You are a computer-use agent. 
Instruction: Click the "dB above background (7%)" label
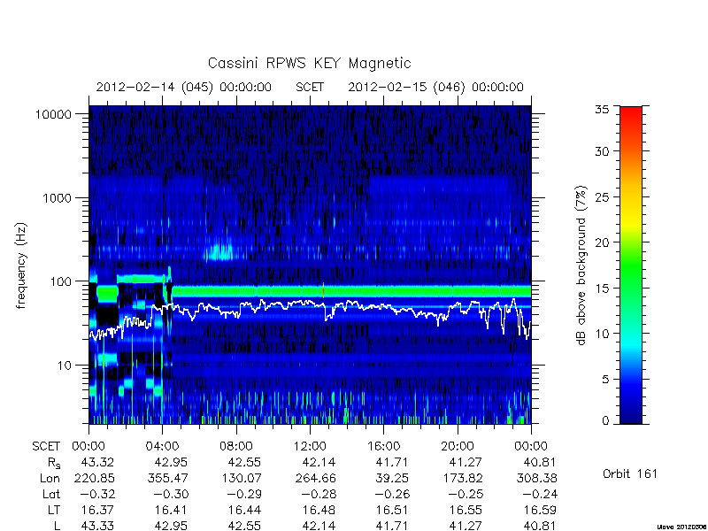582,266
